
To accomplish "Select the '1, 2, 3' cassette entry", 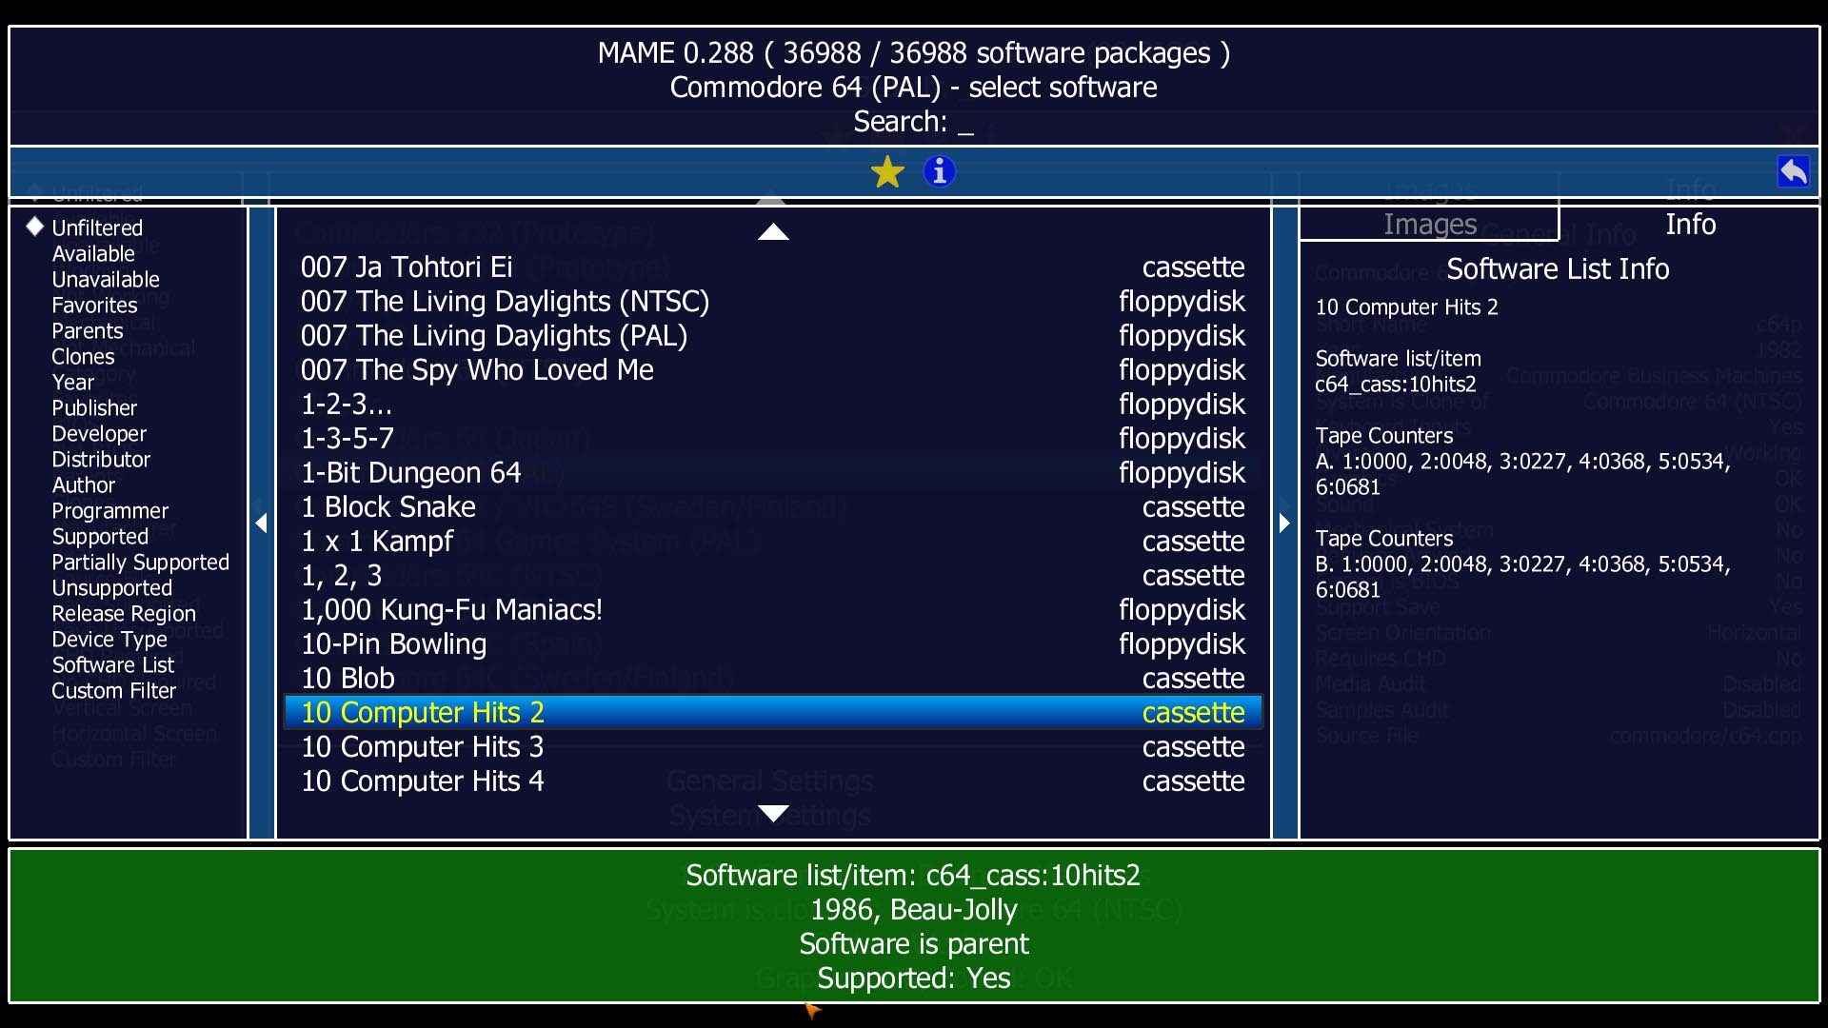I will [773, 576].
